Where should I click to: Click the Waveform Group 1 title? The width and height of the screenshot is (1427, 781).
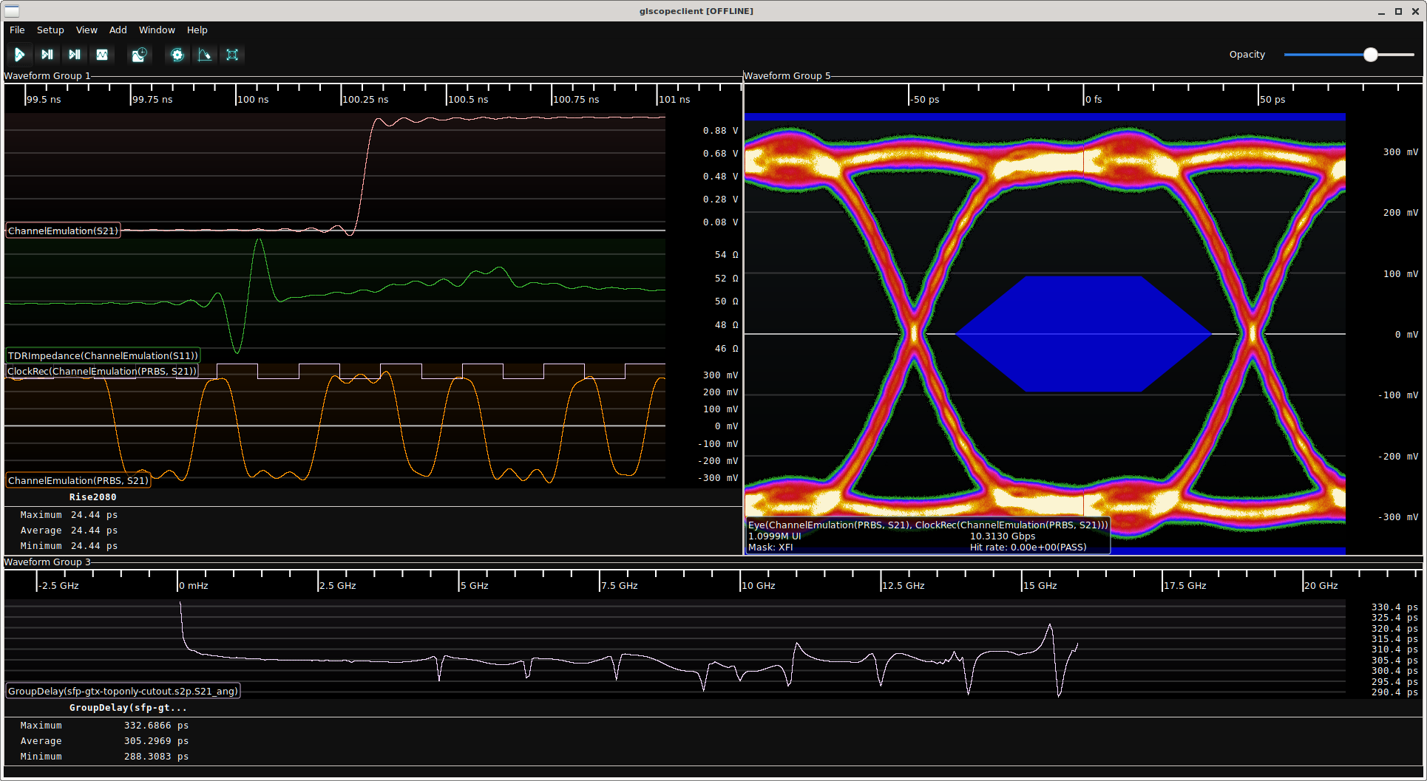pos(47,76)
